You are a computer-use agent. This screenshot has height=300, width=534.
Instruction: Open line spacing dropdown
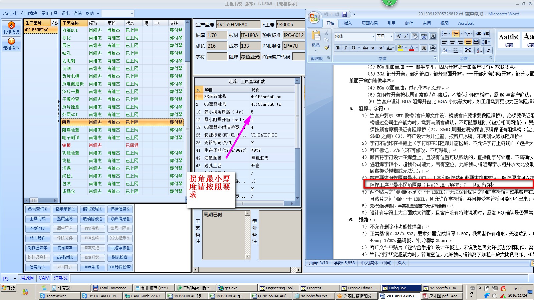[x=486, y=42]
